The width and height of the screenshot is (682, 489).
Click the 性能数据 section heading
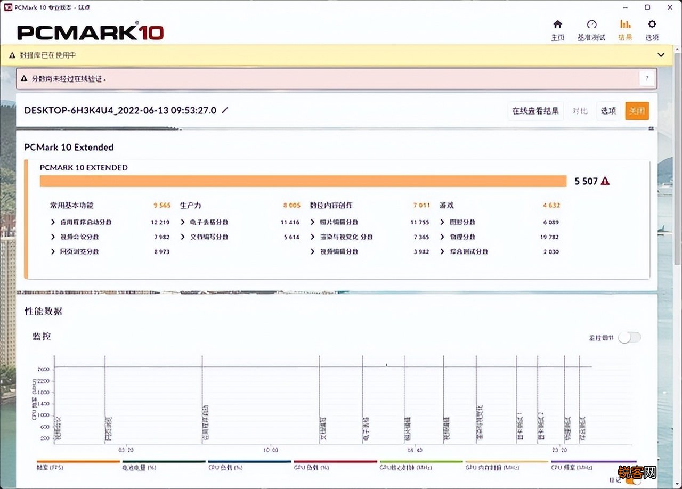point(43,311)
